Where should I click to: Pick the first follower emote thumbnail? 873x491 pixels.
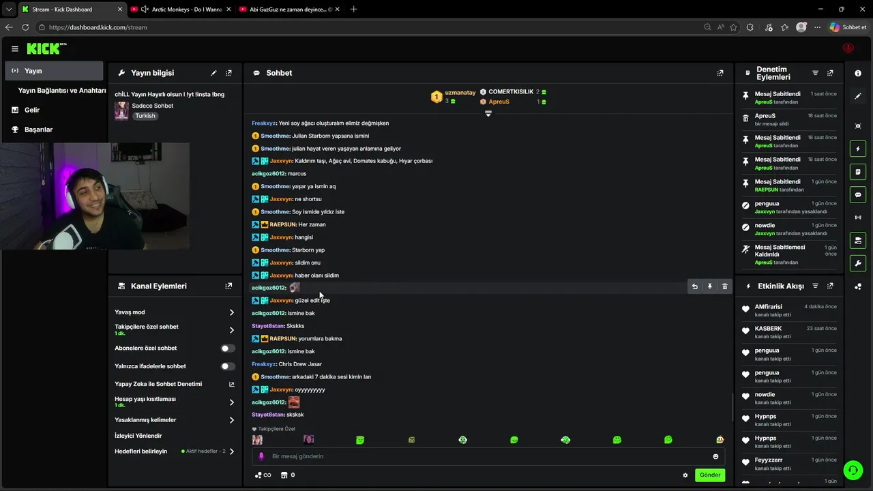[x=257, y=440]
